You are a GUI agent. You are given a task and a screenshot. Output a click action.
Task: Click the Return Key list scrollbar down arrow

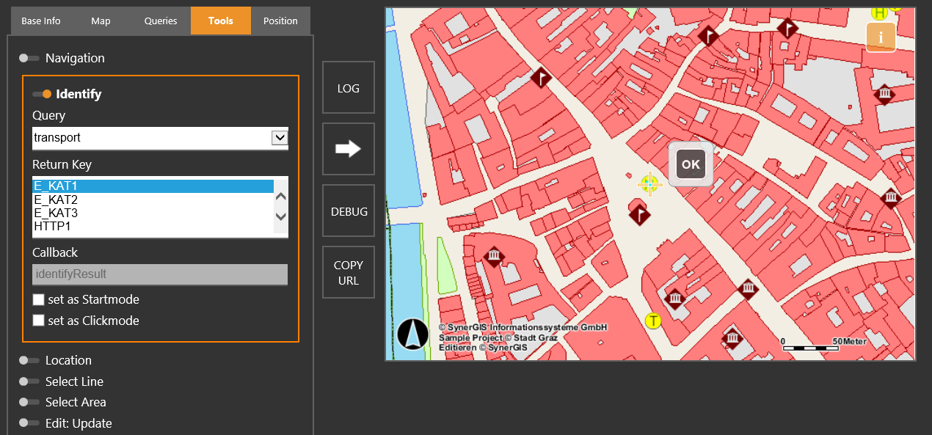(280, 216)
